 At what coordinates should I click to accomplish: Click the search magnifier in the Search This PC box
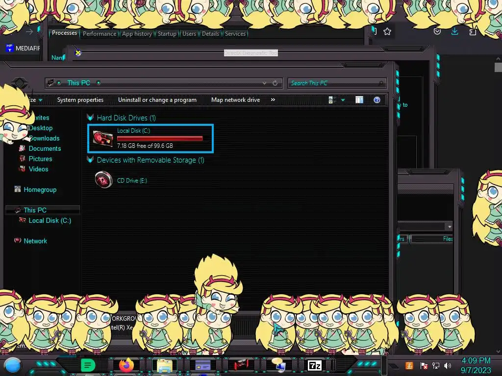point(380,83)
